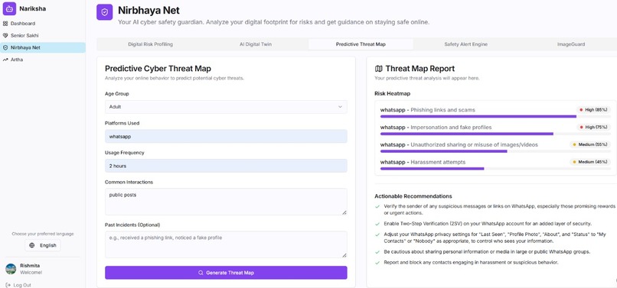The width and height of the screenshot is (617, 288).
Task: Open the English language selector
Action: 43,245
